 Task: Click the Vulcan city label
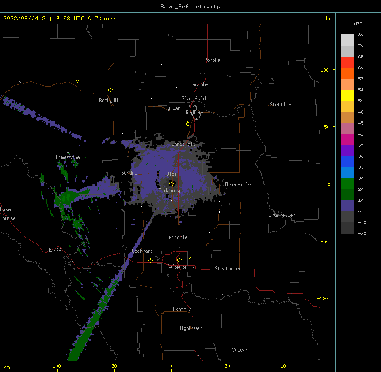[240, 350]
